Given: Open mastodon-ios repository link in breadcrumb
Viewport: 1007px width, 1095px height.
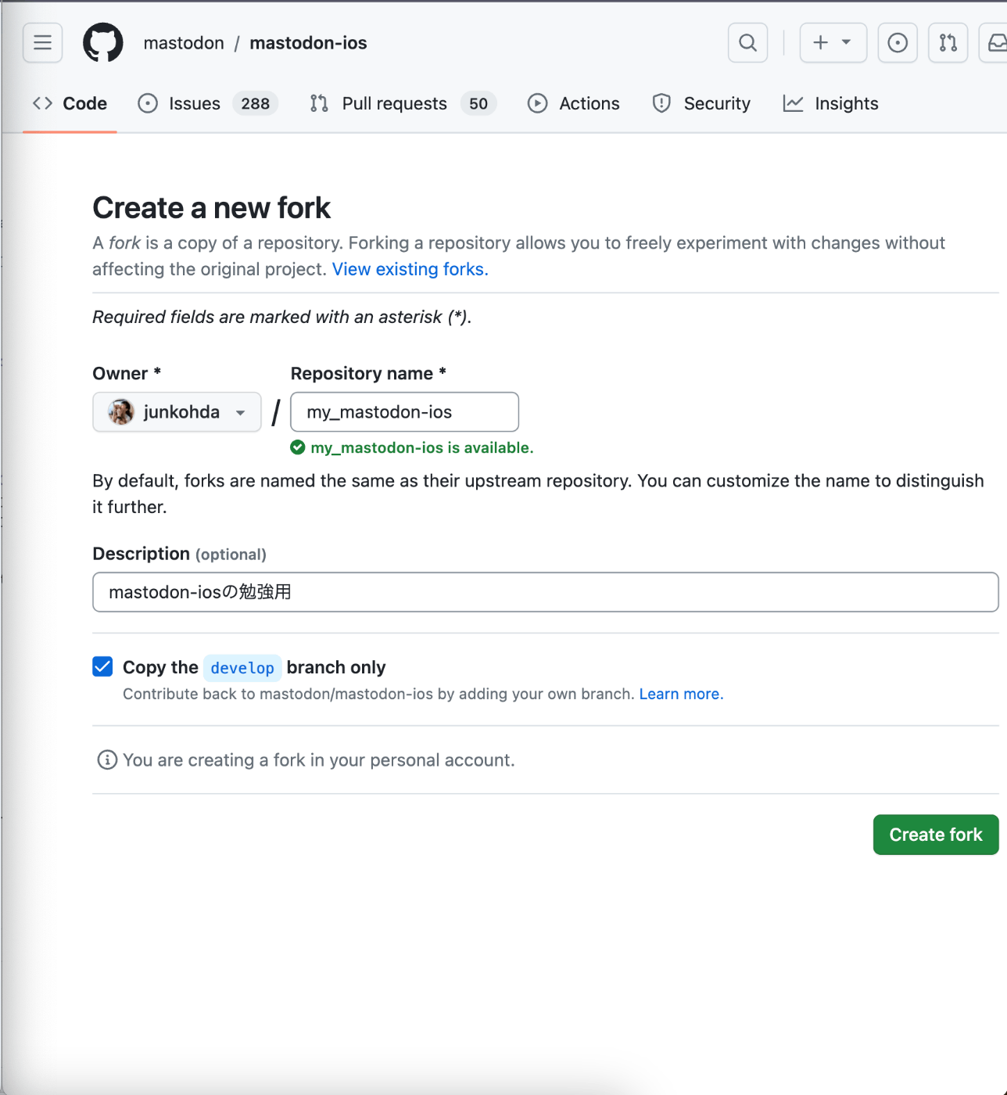Looking at the screenshot, I should point(308,43).
